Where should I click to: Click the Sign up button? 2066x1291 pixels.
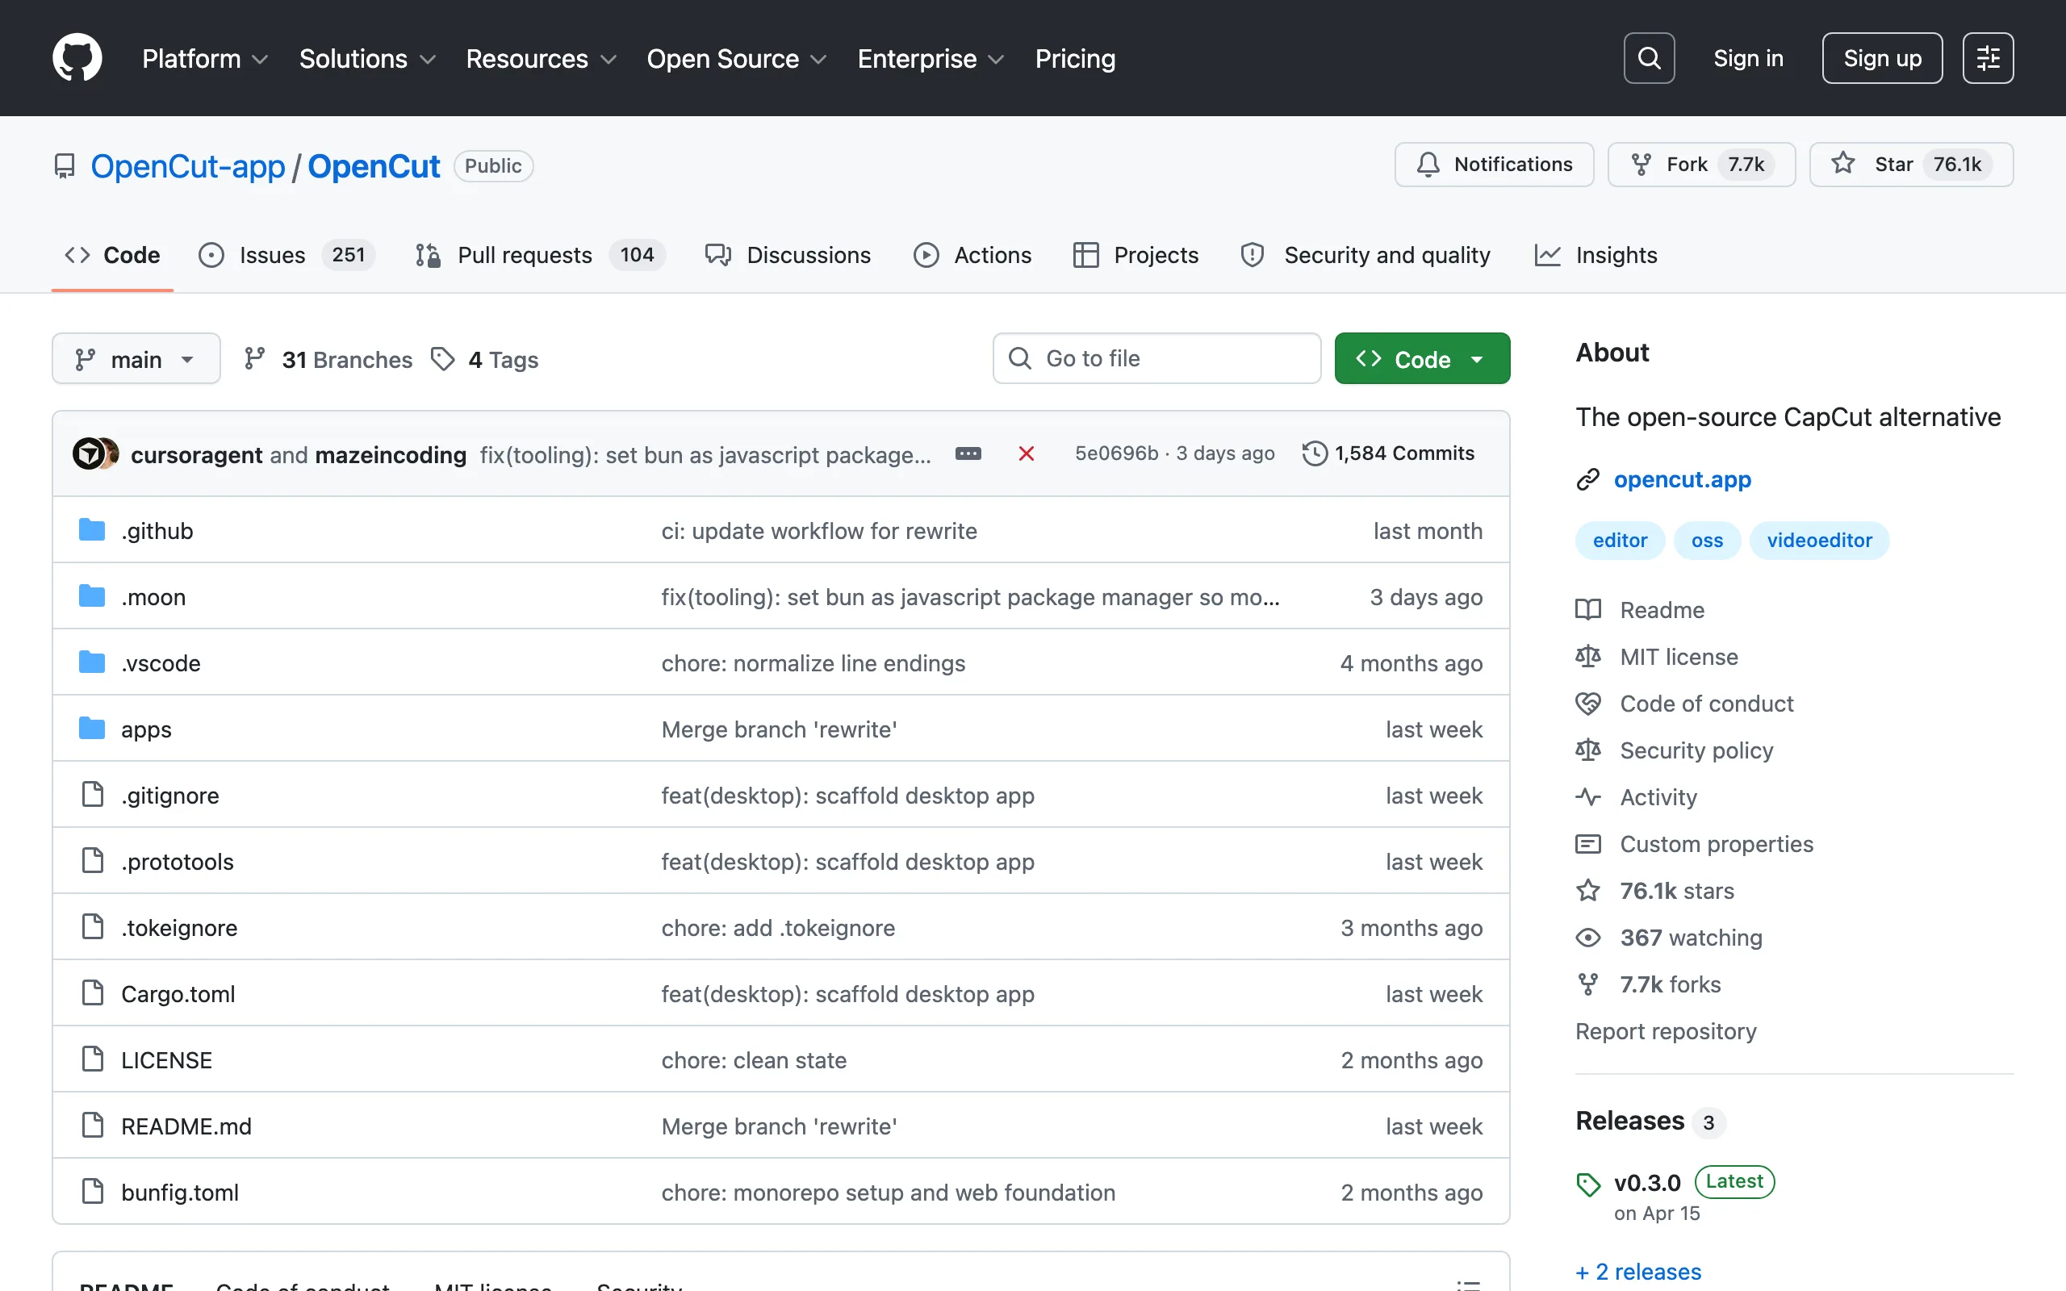pyautogui.click(x=1882, y=58)
